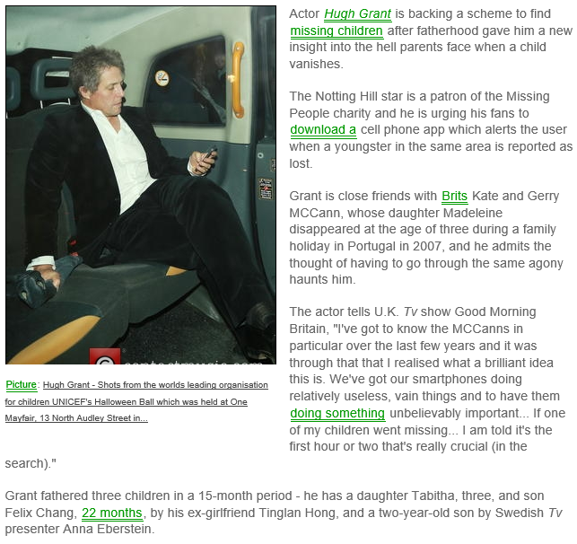
Task: Click the no-smoking sticker in the photo
Action: point(162,78)
